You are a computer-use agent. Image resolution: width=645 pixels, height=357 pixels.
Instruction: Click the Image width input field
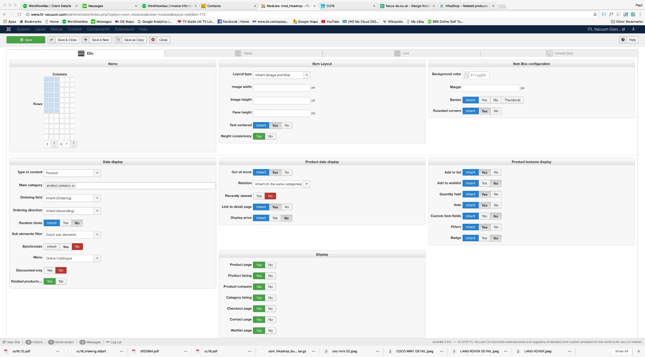click(x=281, y=88)
